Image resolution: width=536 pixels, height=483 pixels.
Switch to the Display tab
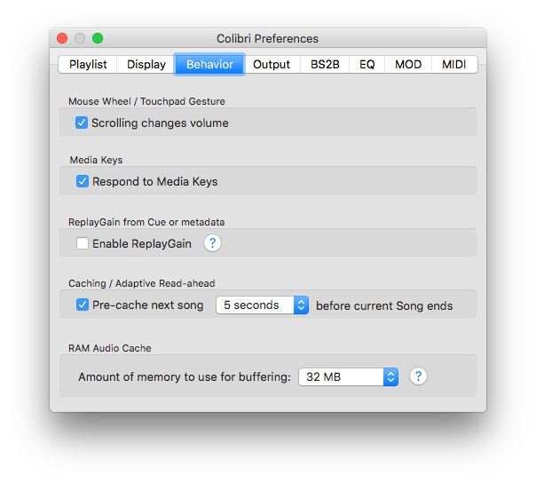point(146,64)
